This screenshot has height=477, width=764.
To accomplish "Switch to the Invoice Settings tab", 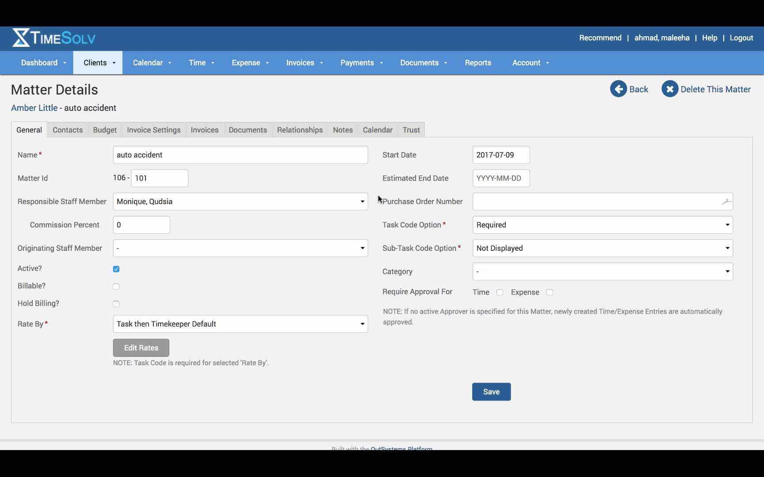I will pos(153,130).
